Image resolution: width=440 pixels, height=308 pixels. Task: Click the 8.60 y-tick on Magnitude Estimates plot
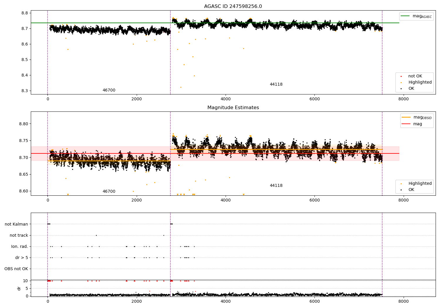(23, 191)
